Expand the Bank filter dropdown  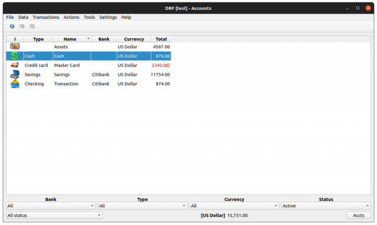click(x=51, y=206)
